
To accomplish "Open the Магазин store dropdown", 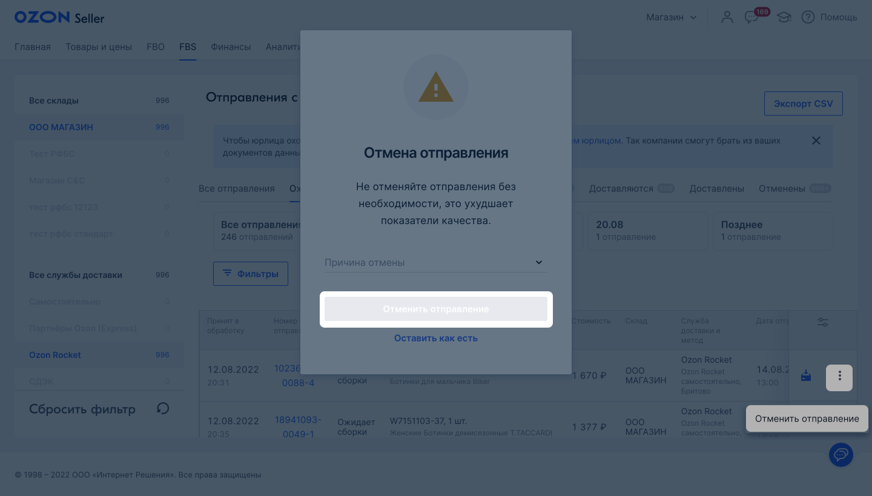I will click(x=672, y=17).
